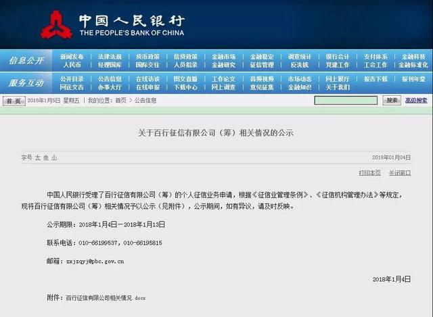
Task: Click the publish date 2018年01月04日
Action: [x=391, y=157]
